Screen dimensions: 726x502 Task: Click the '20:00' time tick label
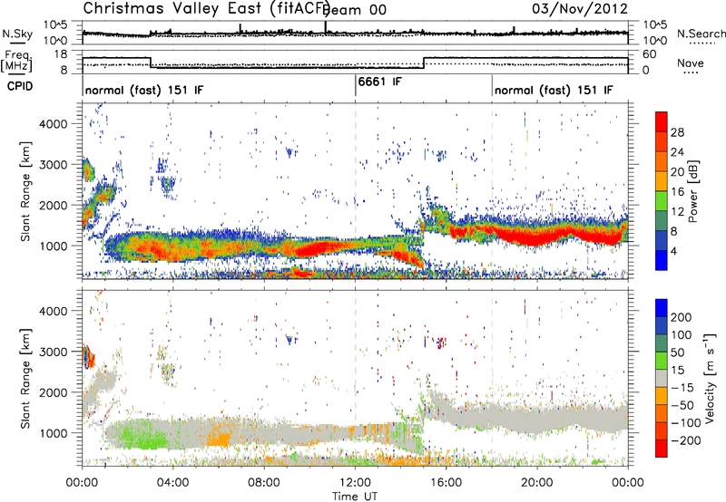(x=537, y=483)
